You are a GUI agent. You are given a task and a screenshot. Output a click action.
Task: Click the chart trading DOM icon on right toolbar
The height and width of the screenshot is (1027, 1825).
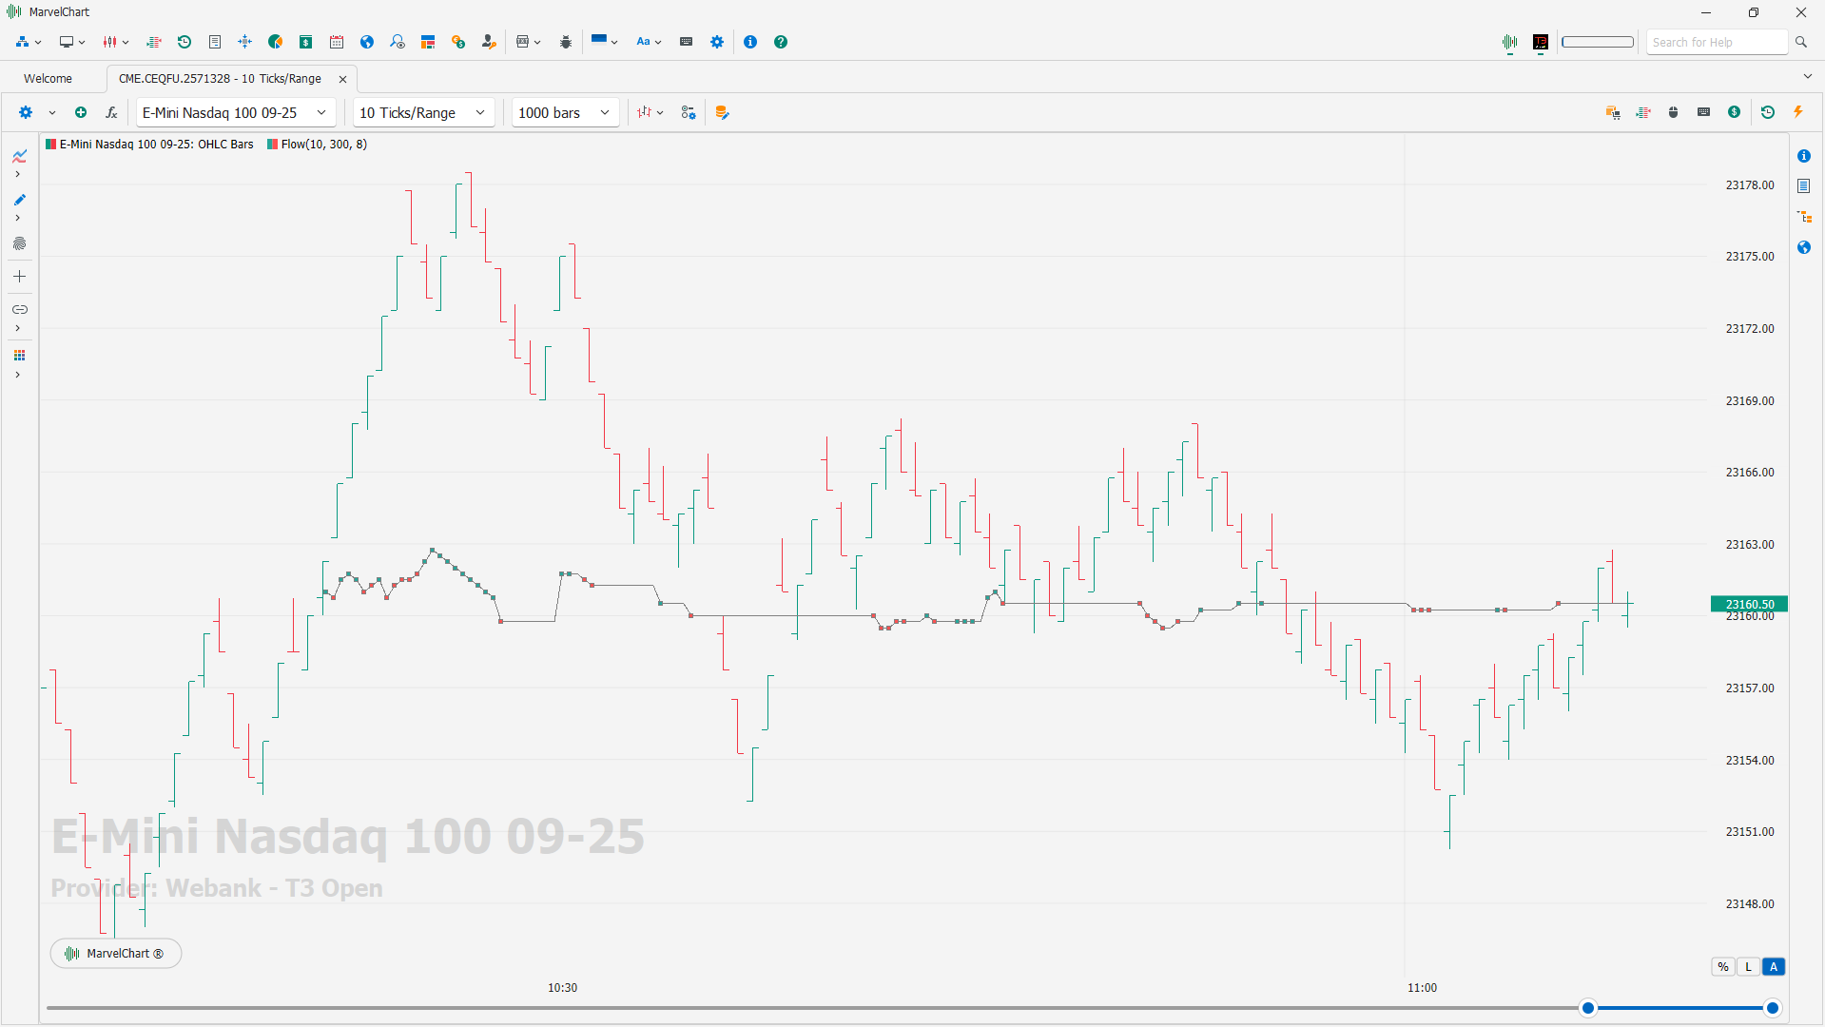click(1643, 112)
